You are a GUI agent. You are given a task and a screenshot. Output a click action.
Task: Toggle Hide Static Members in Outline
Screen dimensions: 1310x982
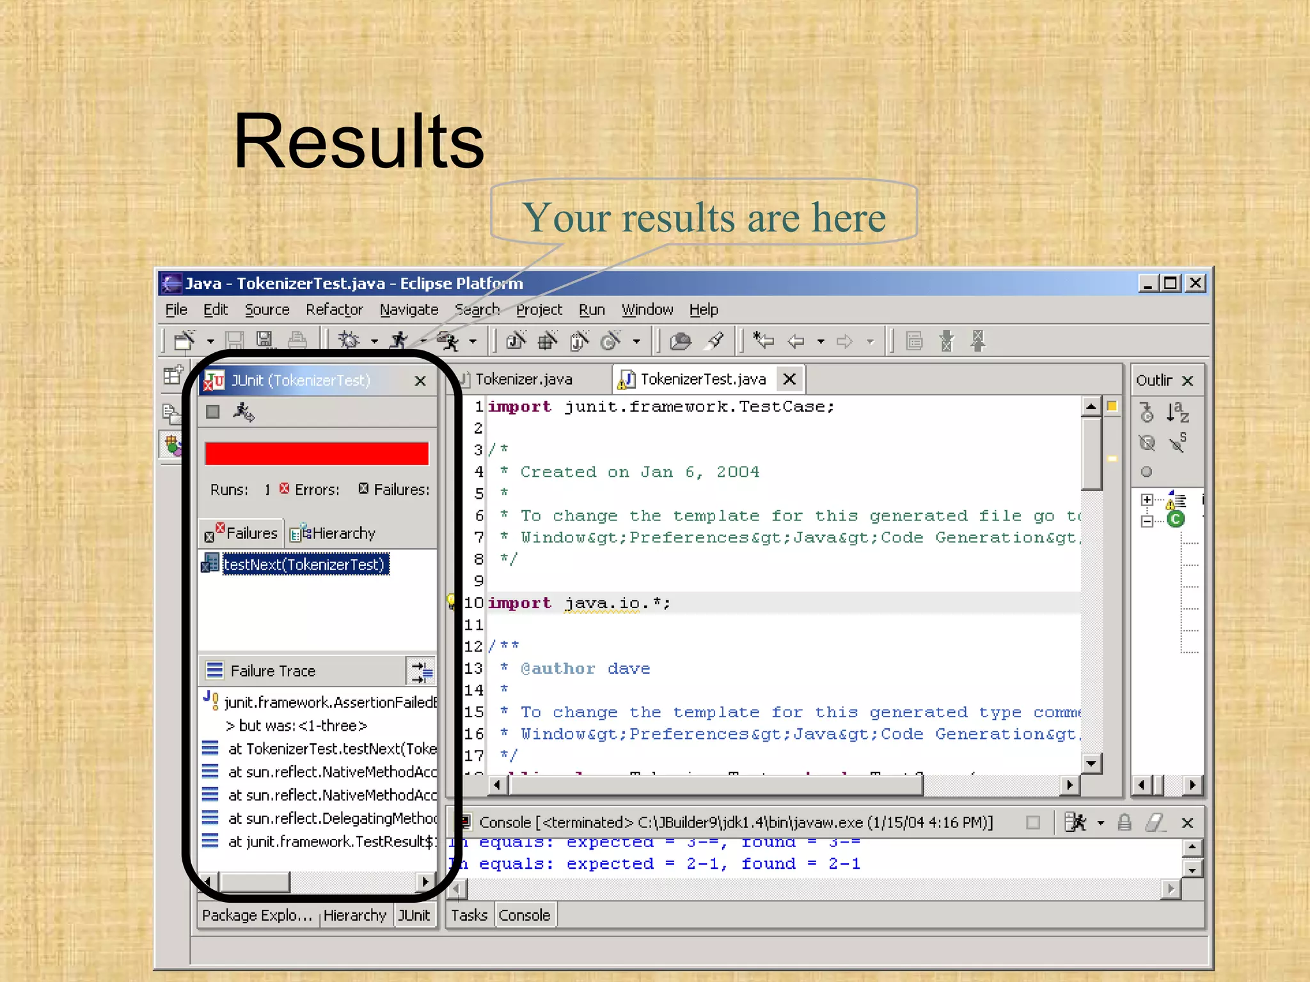(x=1178, y=442)
